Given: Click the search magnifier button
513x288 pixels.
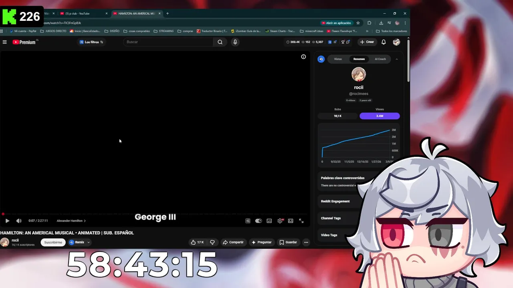Looking at the screenshot, I should pyautogui.click(x=220, y=42).
